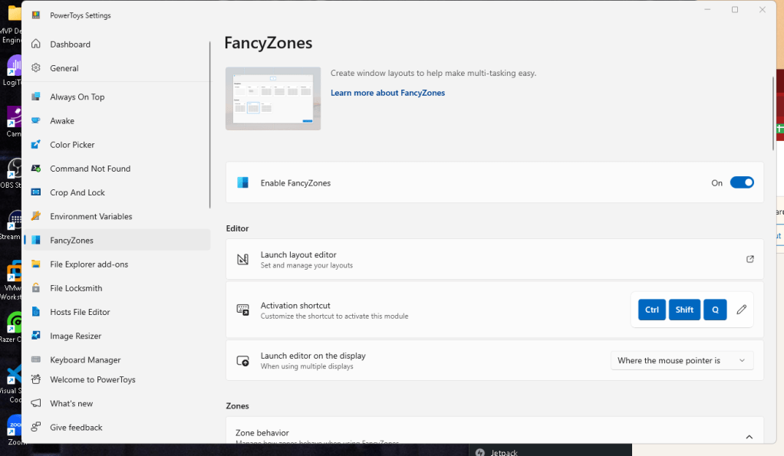This screenshot has width=784, height=456.
Task: Click the Keyboard Manager icon
Action: (36, 359)
